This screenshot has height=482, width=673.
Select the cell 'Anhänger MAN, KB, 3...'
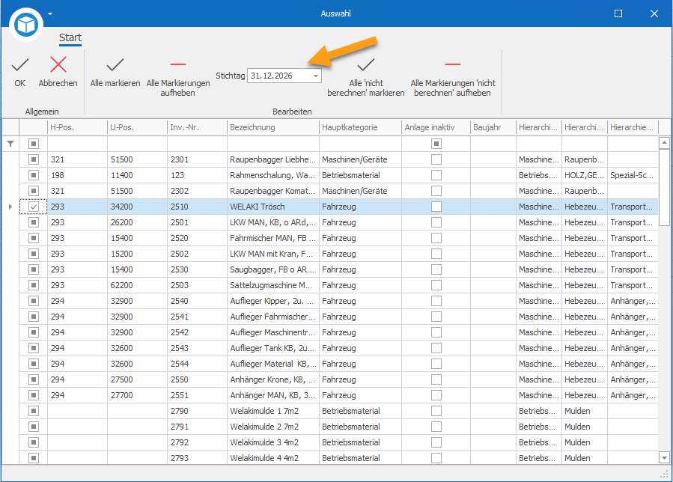273,395
